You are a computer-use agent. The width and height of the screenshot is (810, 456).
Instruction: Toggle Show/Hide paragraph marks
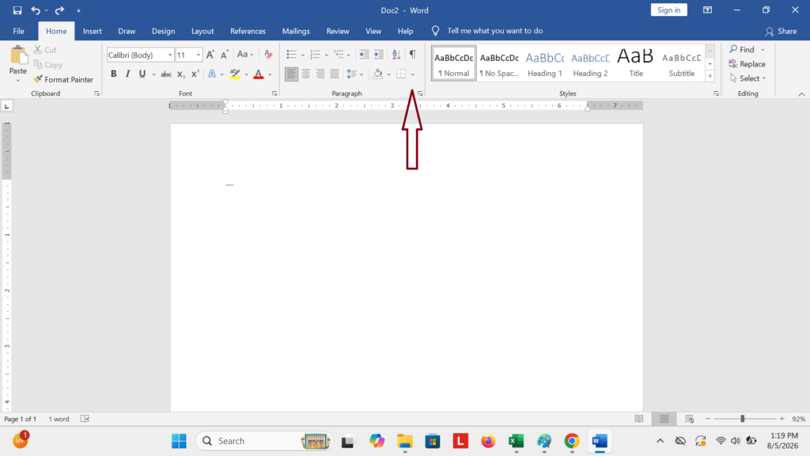(413, 55)
